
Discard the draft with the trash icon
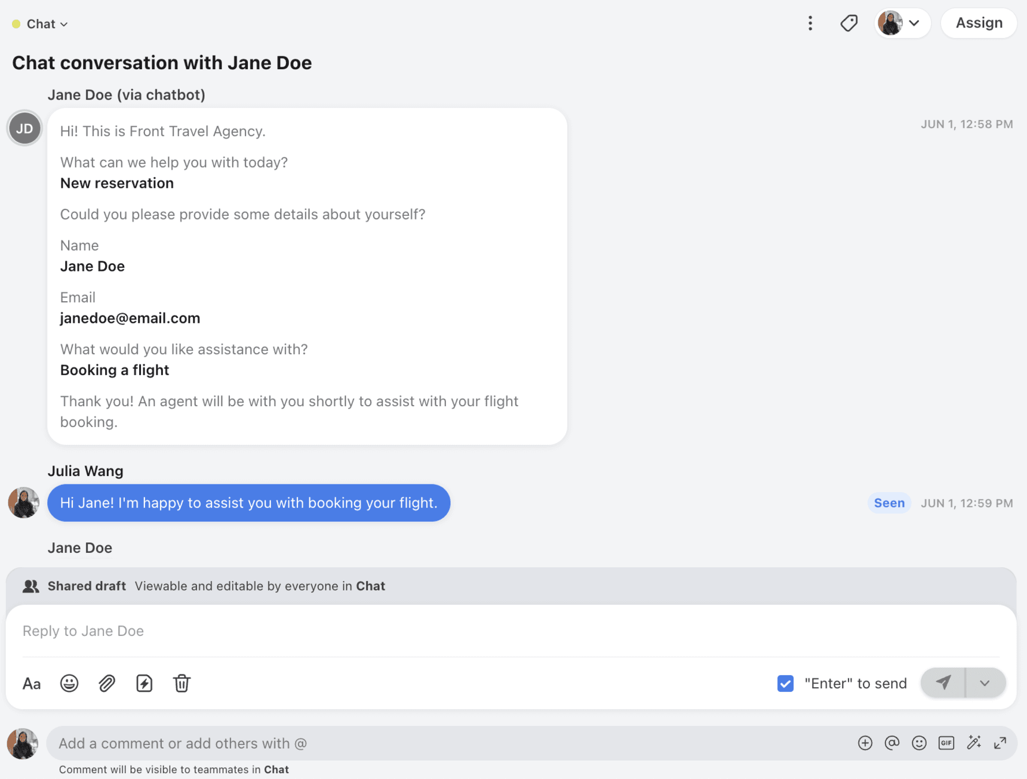pos(182,683)
